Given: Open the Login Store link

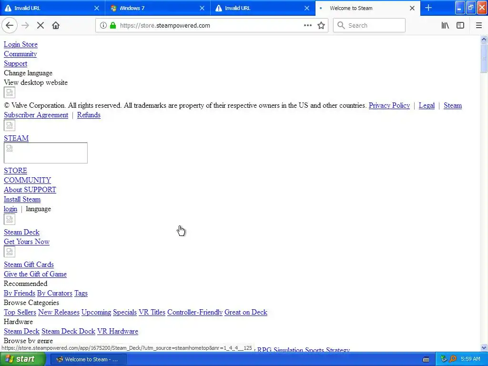Looking at the screenshot, I should (20, 44).
